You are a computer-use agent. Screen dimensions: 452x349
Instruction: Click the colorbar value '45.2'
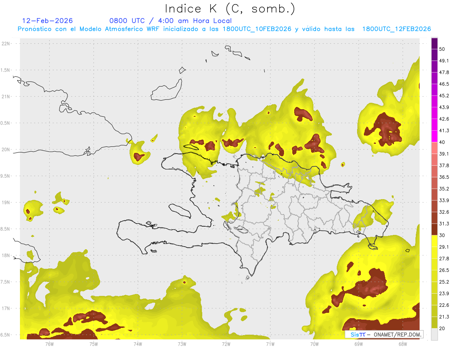point(444,96)
